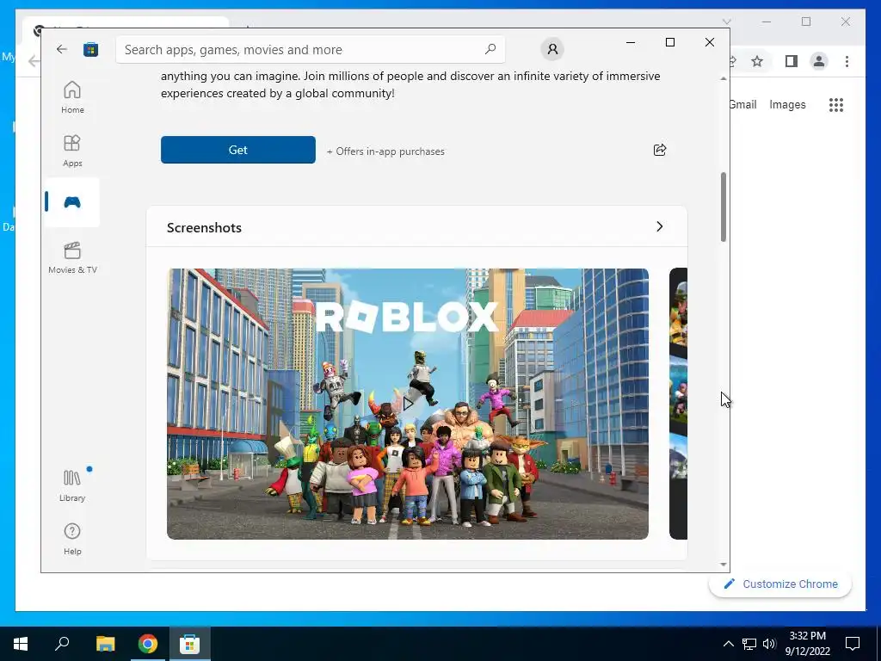Click the Get button for Roblox
This screenshot has width=881, height=661.
[238, 150]
